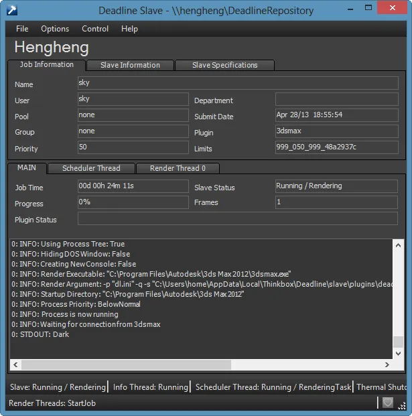Click the vertical scrollbar thumb in log
The height and width of the screenshot is (416, 412).
pyautogui.click(x=398, y=342)
